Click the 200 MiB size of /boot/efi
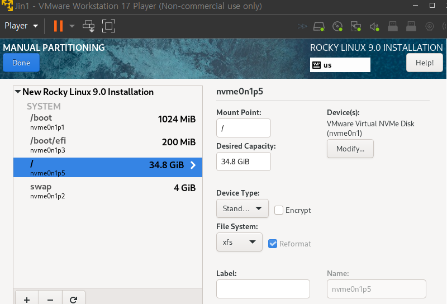This screenshot has width=447, height=304. point(179,142)
